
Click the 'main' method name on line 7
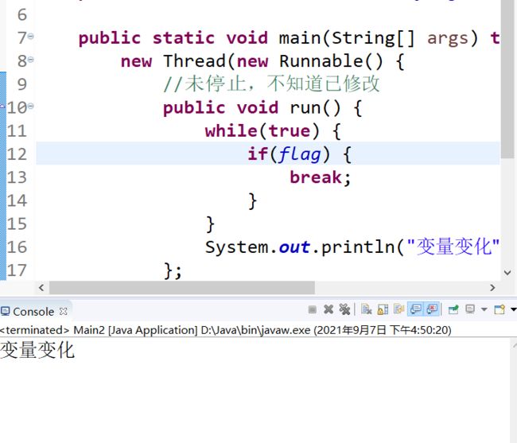tap(300, 38)
